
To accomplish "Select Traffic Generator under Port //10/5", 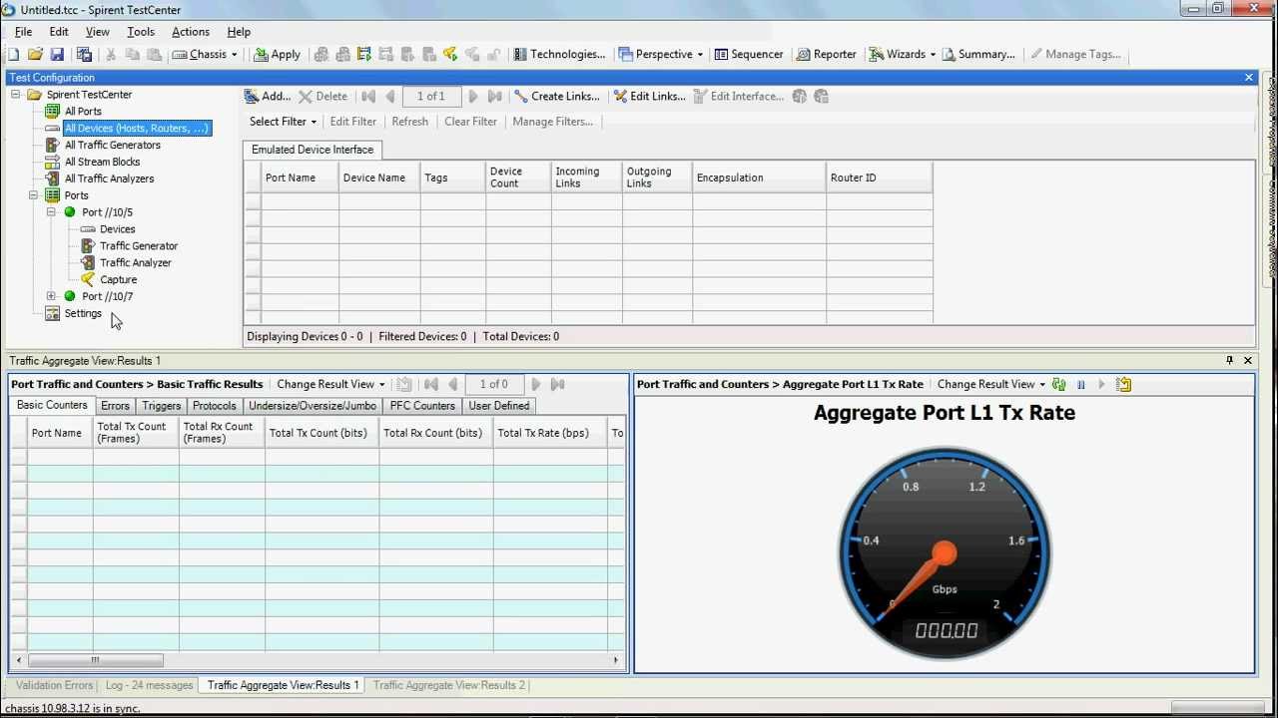I will [x=139, y=245].
